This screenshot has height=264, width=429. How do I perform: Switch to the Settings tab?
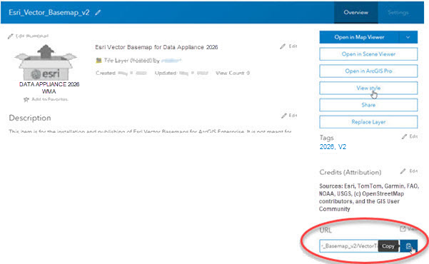click(398, 12)
